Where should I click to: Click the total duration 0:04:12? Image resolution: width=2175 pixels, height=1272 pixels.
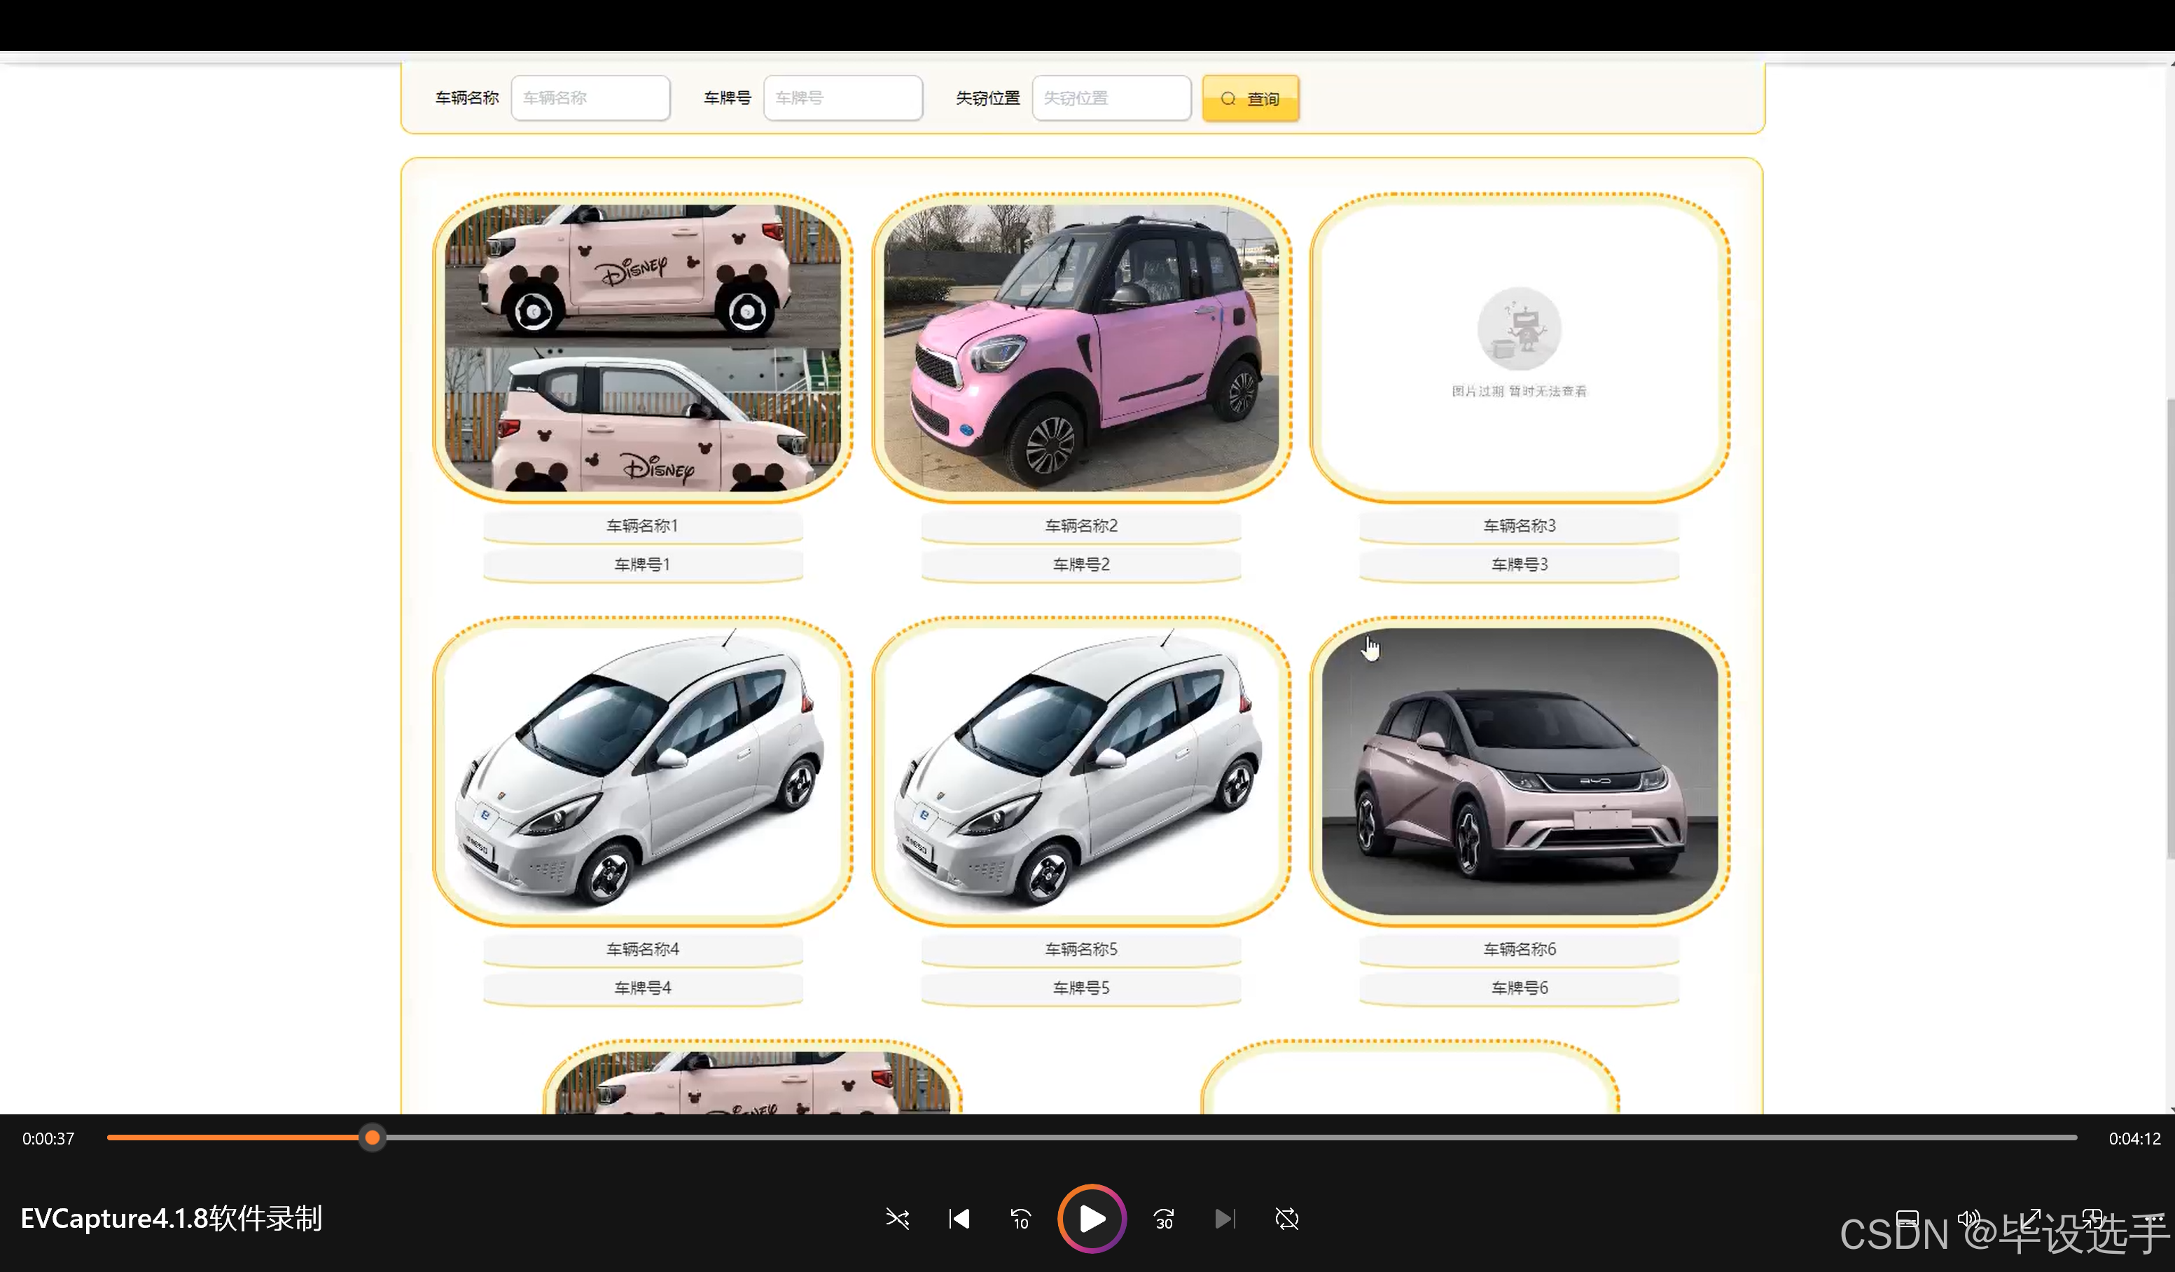click(2134, 1139)
